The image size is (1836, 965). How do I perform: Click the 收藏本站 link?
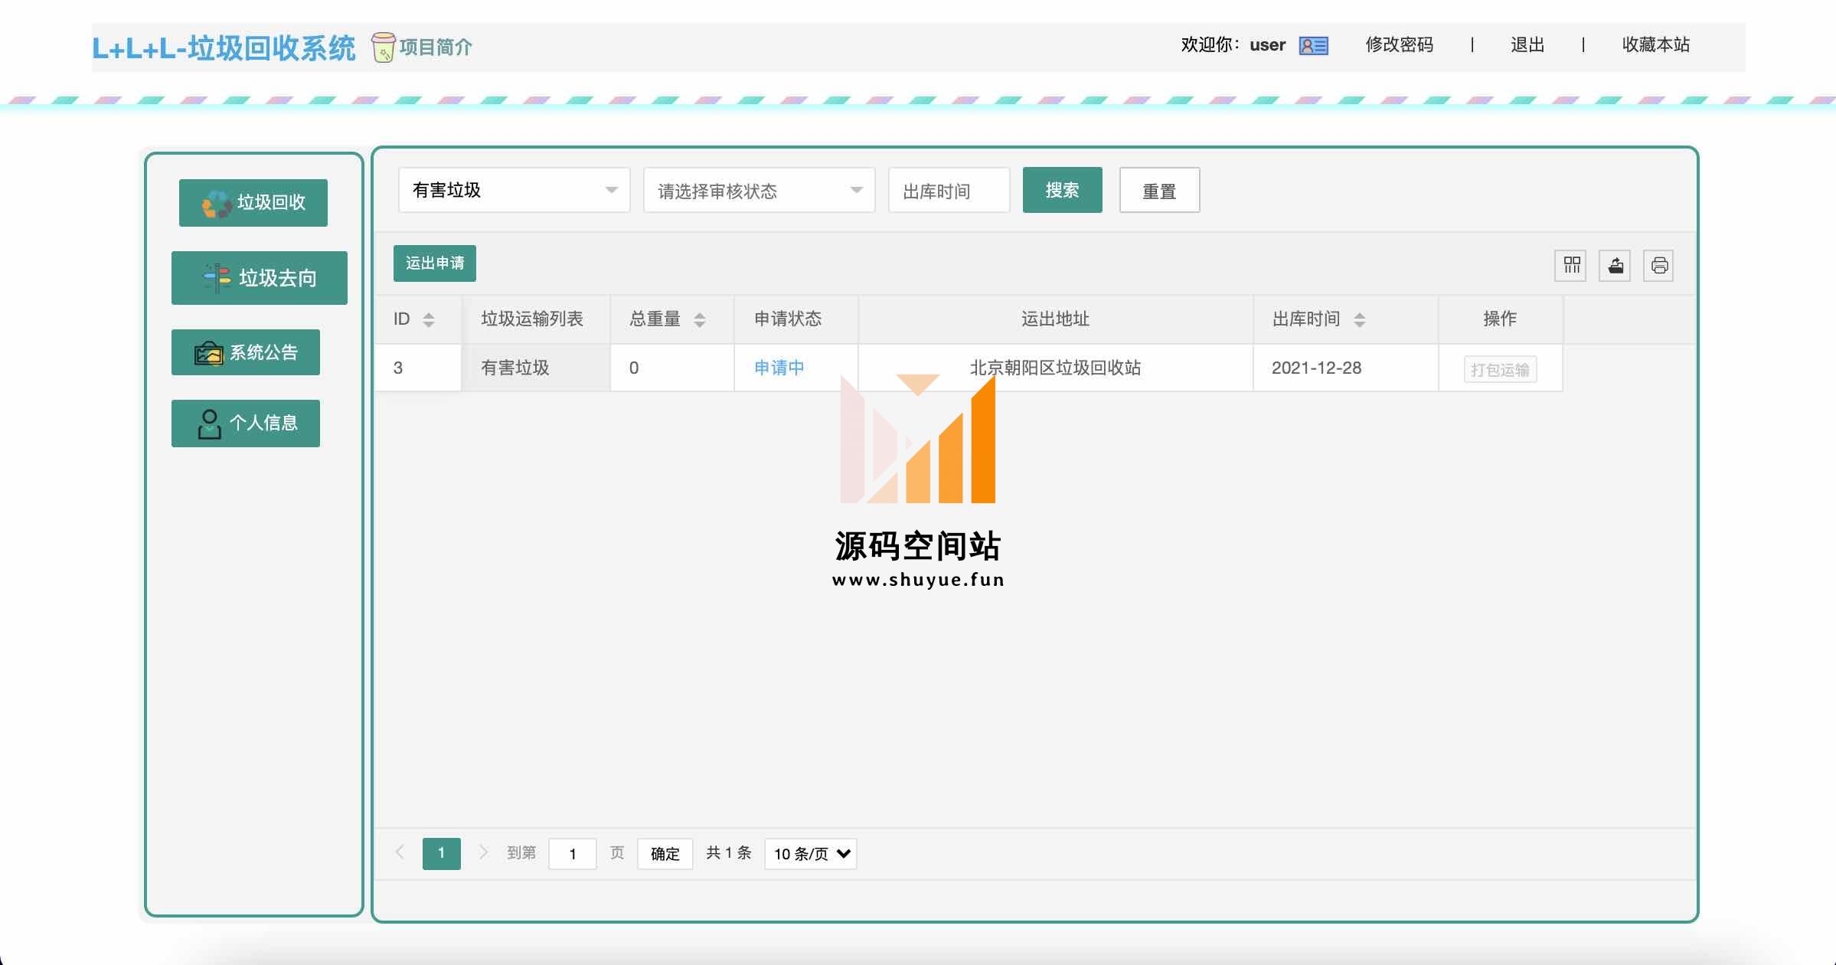click(1656, 45)
